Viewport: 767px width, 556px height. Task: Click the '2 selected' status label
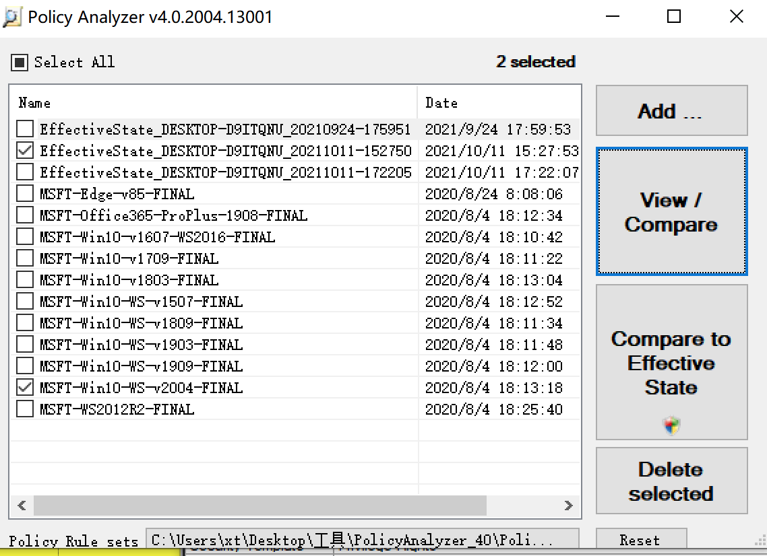(536, 61)
